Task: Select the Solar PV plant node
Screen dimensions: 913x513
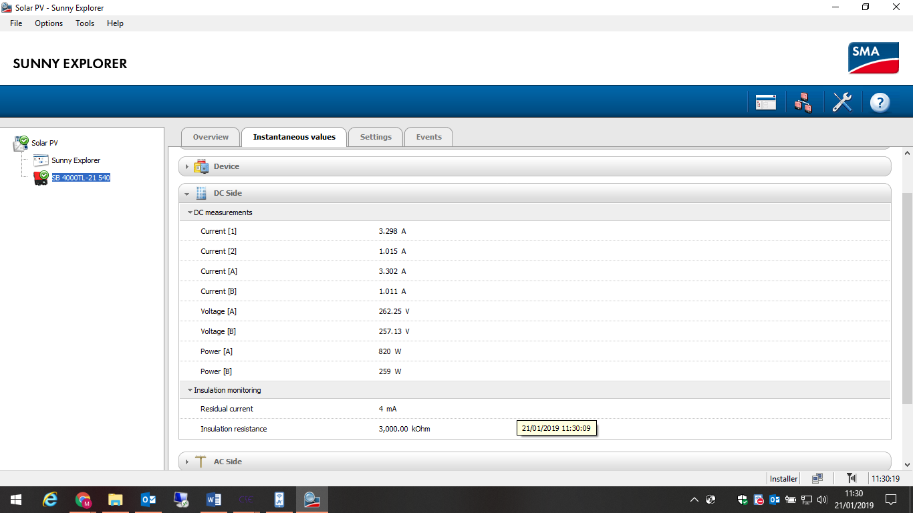Action: [44, 143]
